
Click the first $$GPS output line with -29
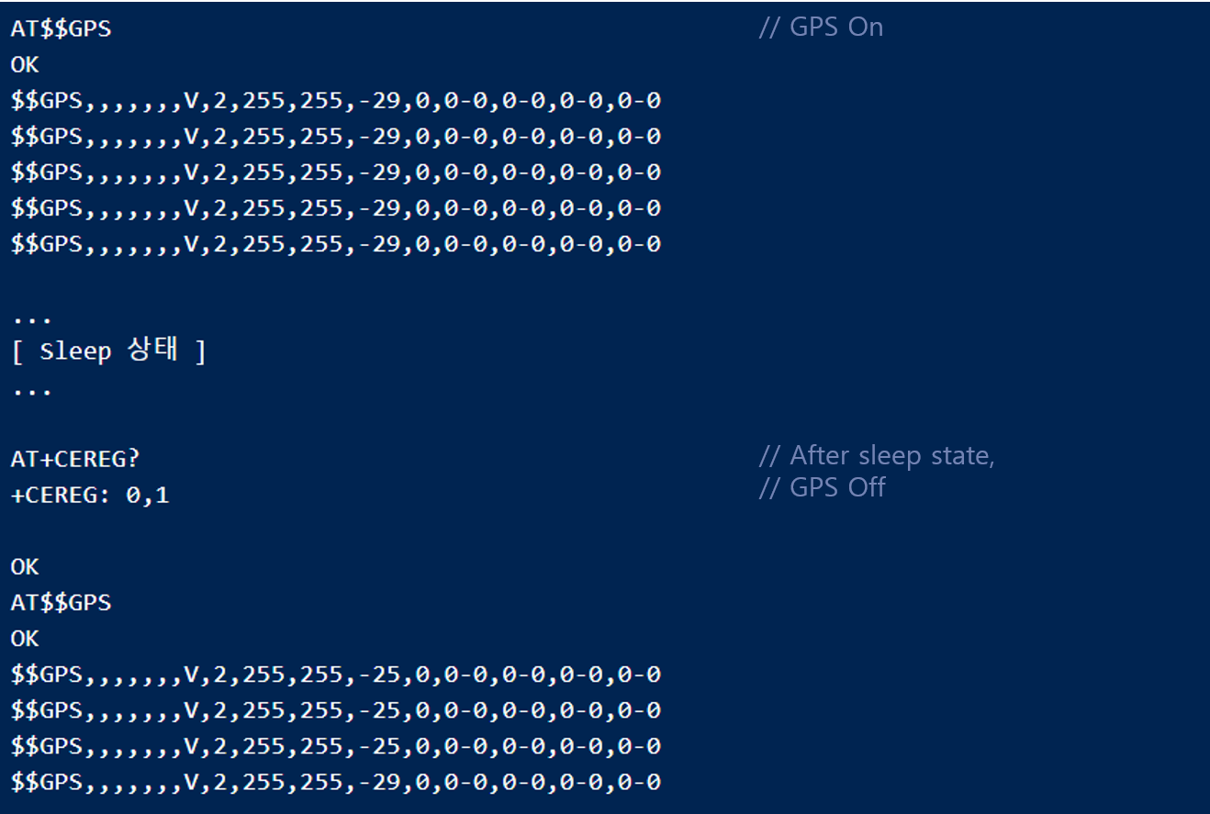pyautogui.click(x=335, y=101)
